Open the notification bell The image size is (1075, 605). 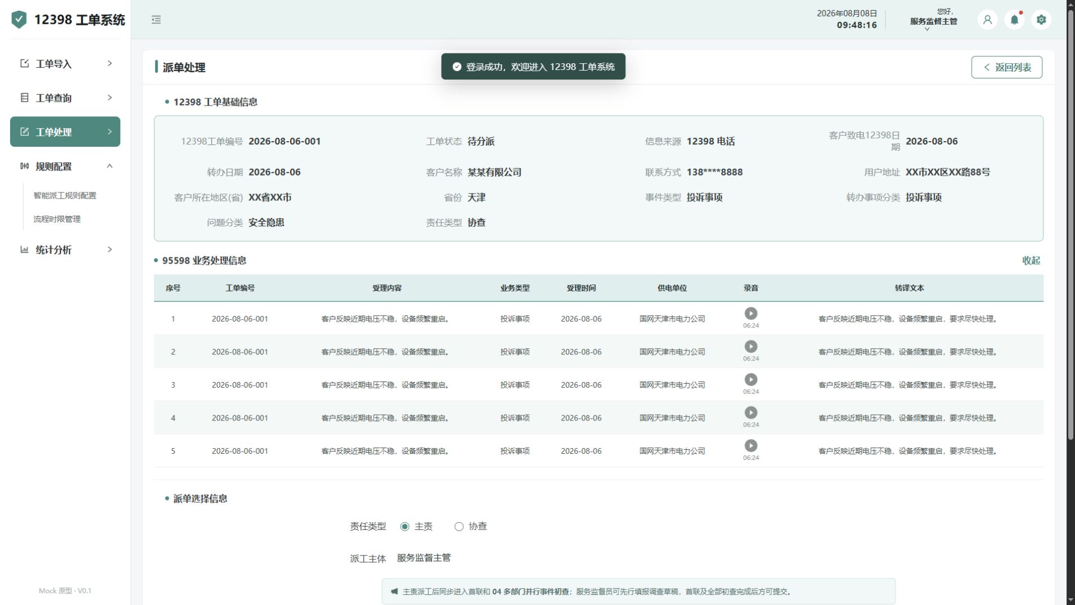(x=1015, y=20)
